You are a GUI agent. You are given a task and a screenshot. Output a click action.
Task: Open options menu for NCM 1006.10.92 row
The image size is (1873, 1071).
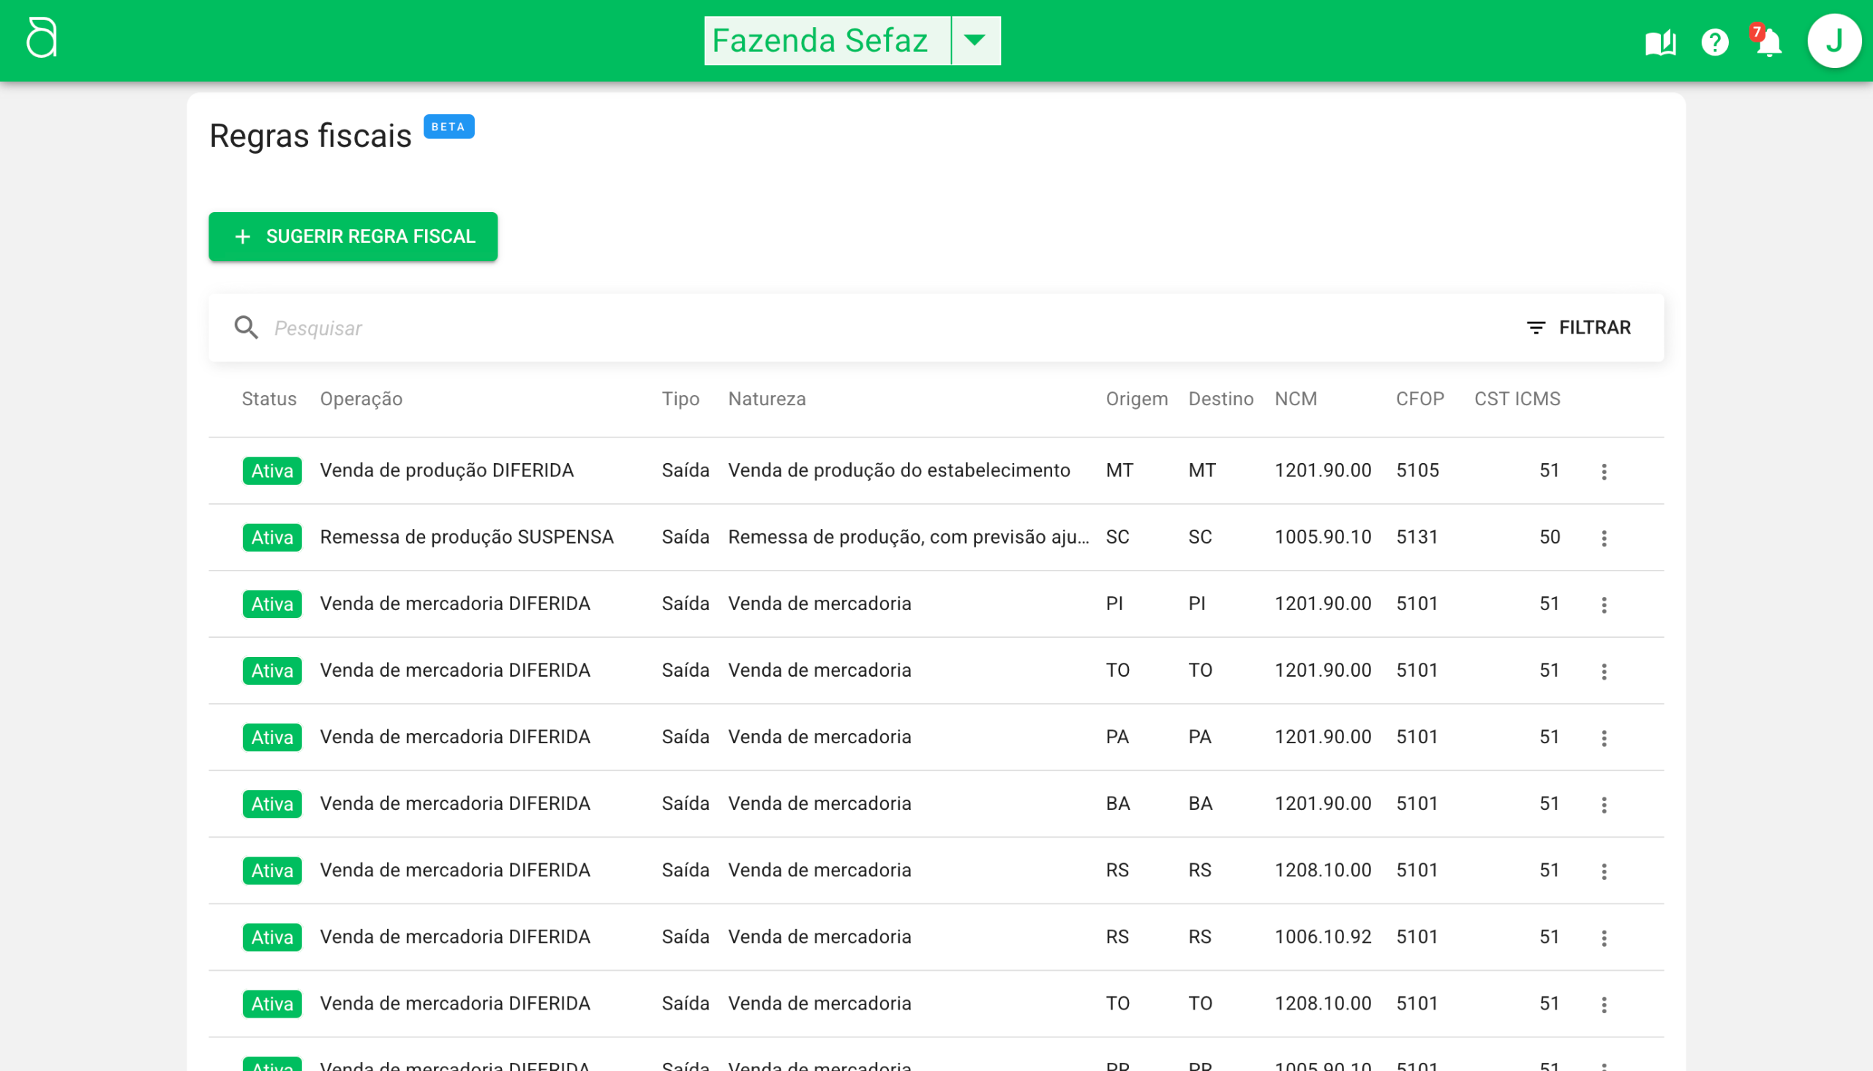tap(1604, 938)
